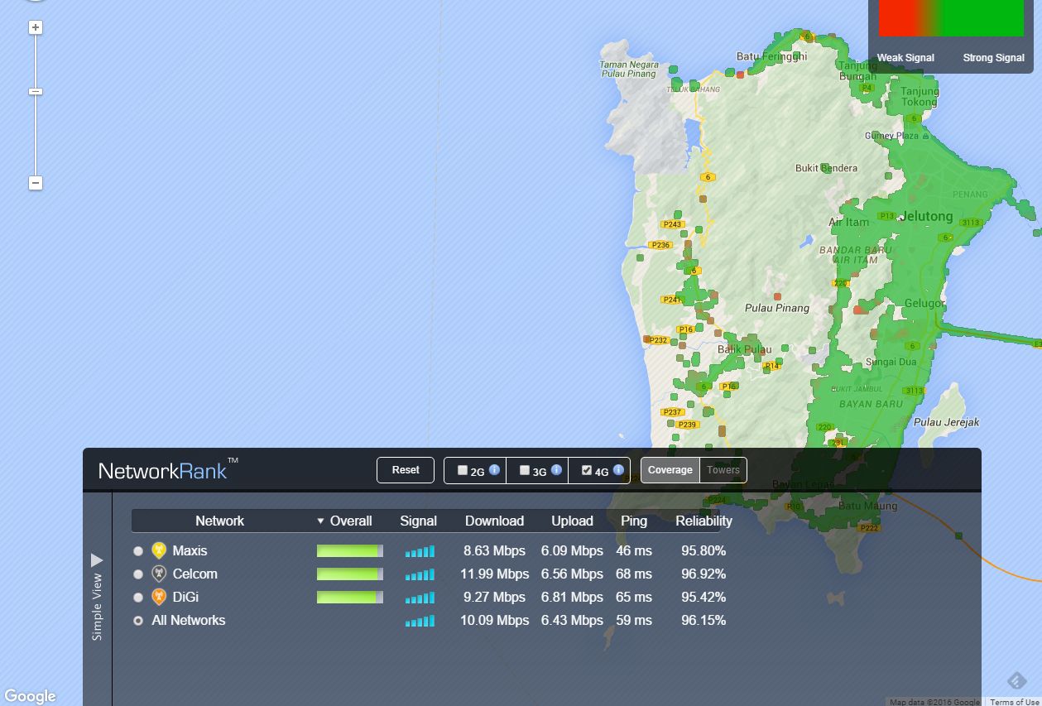Click the Celcom signal bars icon
Screen dimensions: 1042x706
(x=420, y=574)
